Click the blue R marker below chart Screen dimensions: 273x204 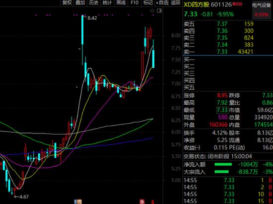coord(76,202)
